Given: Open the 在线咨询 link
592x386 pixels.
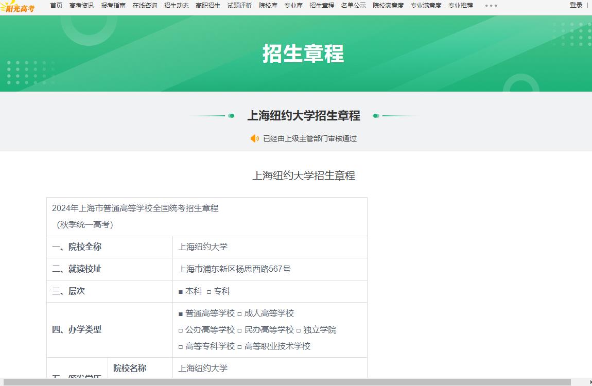Looking at the screenshot, I should 144,6.
